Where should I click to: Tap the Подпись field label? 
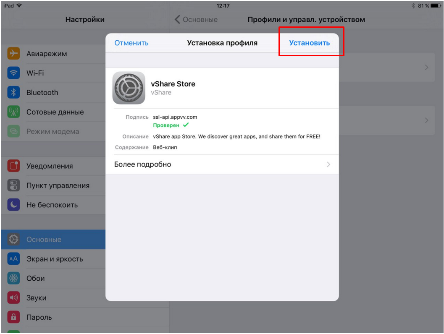[137, 117]
